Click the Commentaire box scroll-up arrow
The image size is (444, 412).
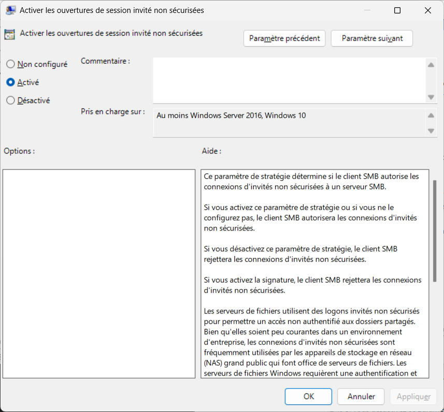(431, 65)
